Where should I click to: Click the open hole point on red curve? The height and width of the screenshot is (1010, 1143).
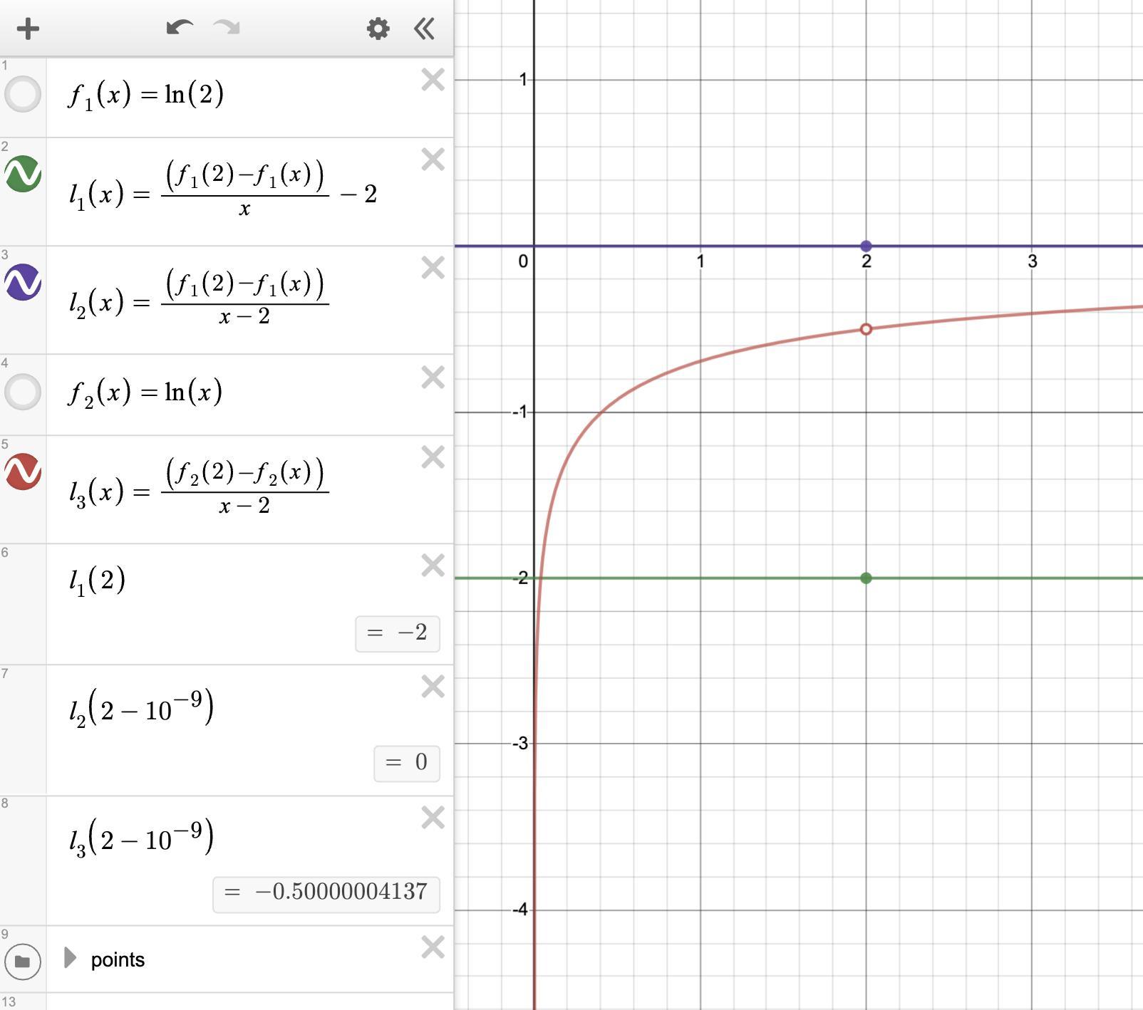(x=866, y=329)
